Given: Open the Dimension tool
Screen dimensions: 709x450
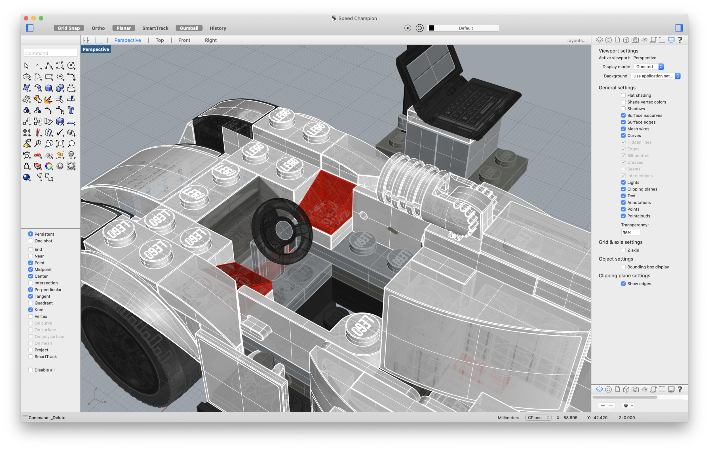Looking at the screenshot, I should (x=49, y=177).
